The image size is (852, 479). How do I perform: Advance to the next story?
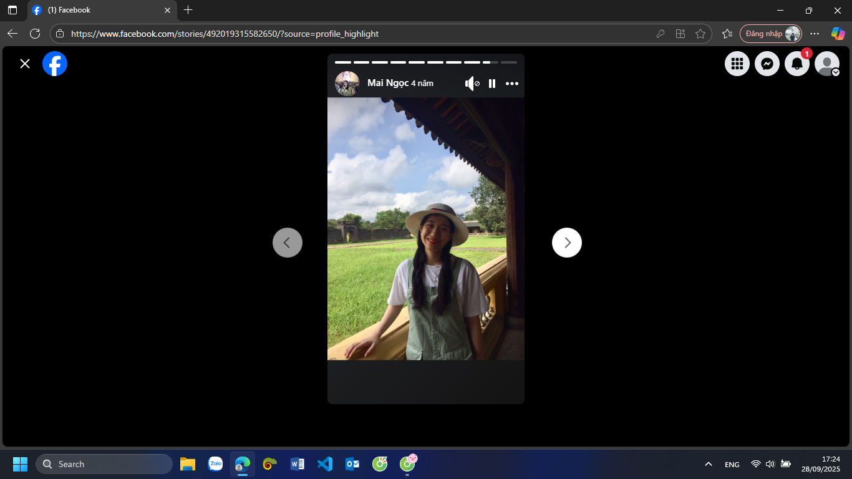tap(567, 243)
